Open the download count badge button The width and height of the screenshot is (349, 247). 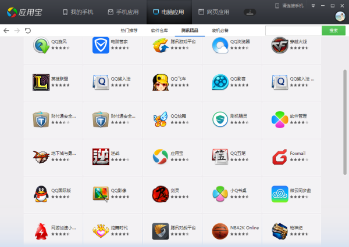250,12
